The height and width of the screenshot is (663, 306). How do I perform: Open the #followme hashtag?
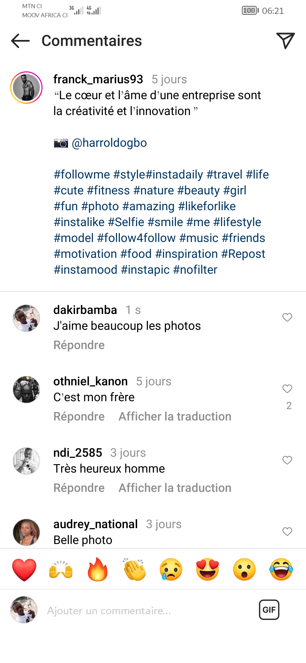(82, 175)
